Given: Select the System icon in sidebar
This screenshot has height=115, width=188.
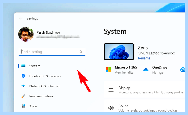Looking at the screenshot, I should 23,66.
